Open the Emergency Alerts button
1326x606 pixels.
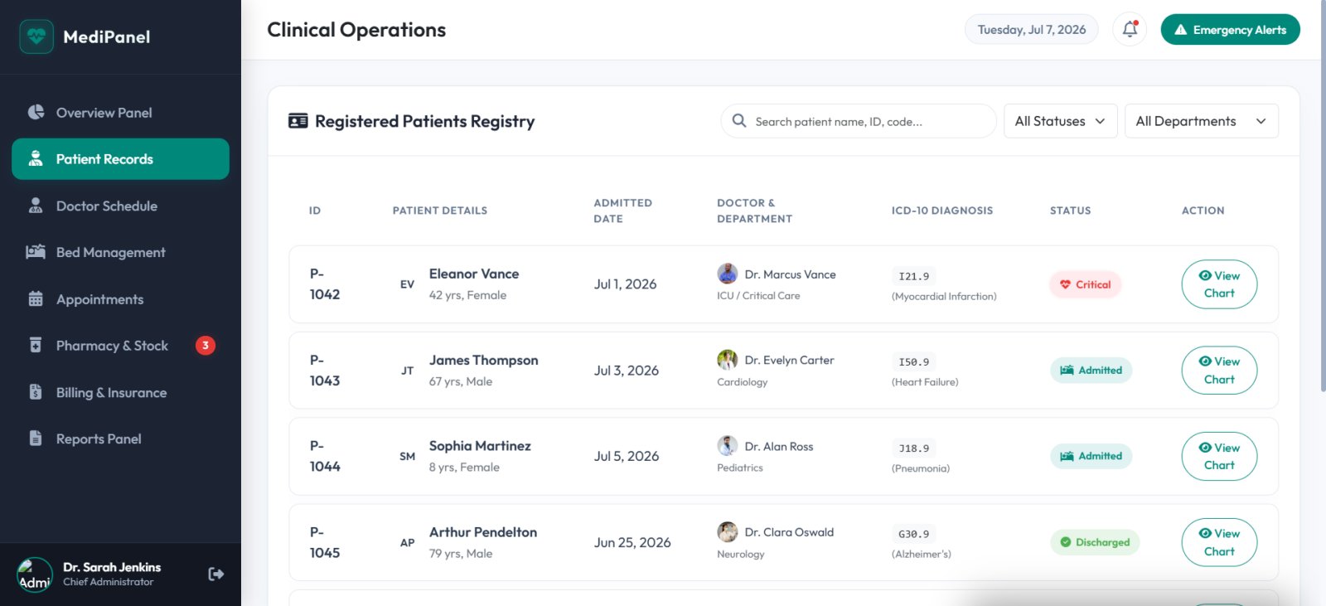1230,30
